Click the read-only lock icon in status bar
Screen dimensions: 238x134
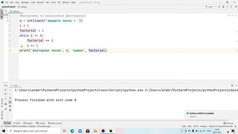click(x=235, y=126)
